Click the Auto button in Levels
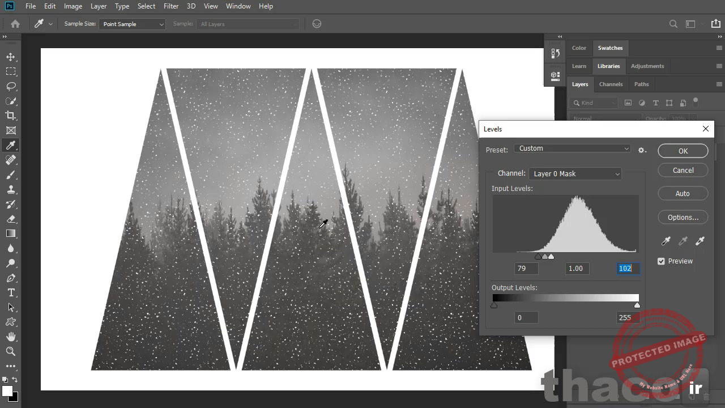Image resolution: width=725 pixels, height=408 pixels. (x=683, y=193)
